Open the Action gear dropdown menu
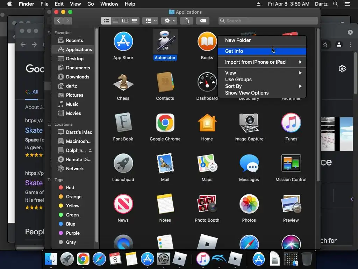This screenshot has height=269, width=358. coord(169,21)
